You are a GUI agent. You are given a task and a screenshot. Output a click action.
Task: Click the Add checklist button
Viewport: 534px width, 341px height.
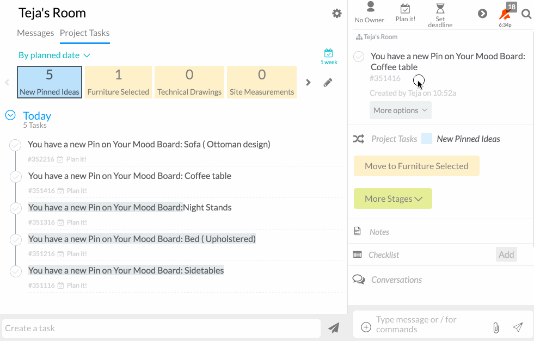(x=506, y=255)
